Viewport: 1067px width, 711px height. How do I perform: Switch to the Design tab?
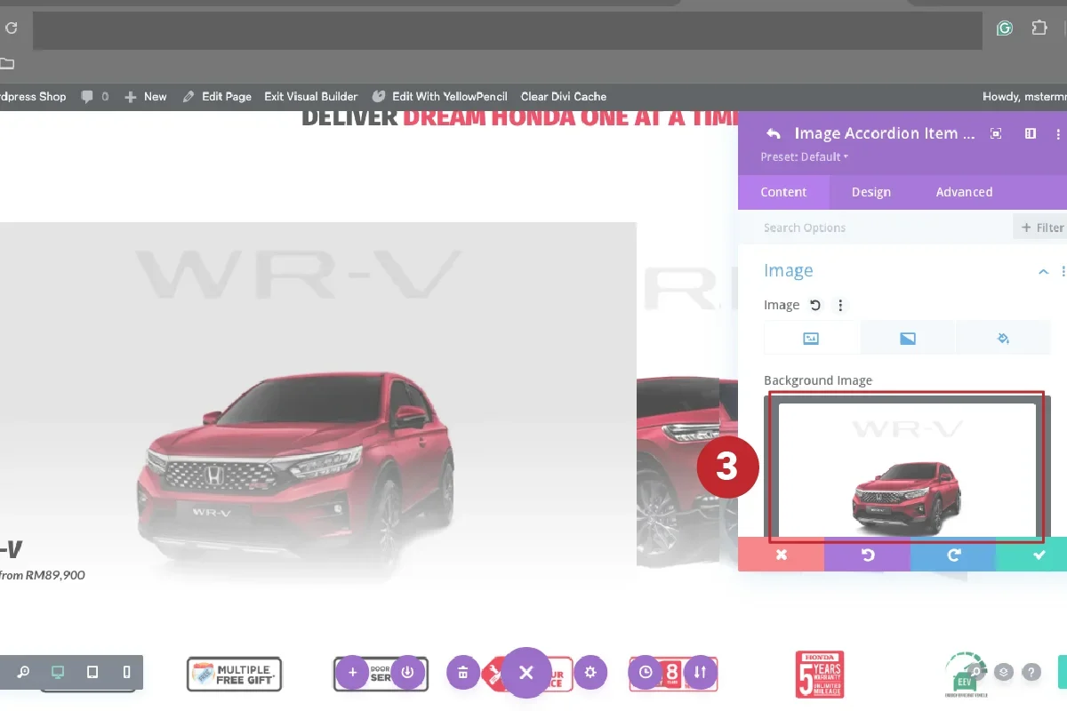[x=870, y=192]
